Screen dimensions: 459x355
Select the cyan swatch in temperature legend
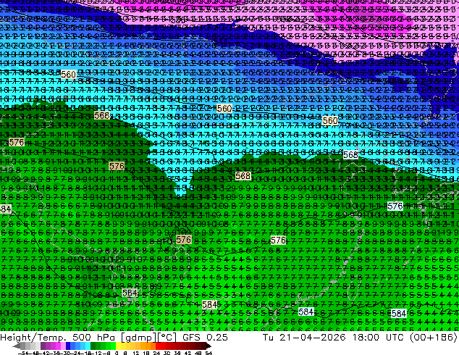pos(88,346)
